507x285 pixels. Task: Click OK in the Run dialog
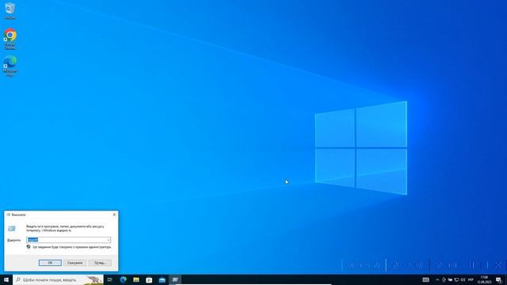pos(50,263)
